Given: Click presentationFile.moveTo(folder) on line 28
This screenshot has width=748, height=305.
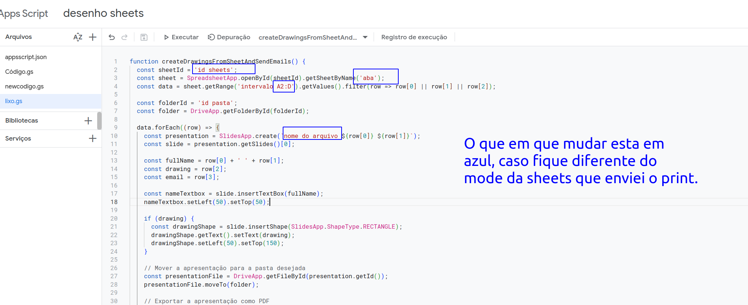Looking at the screenshot, I should [201, 284].
